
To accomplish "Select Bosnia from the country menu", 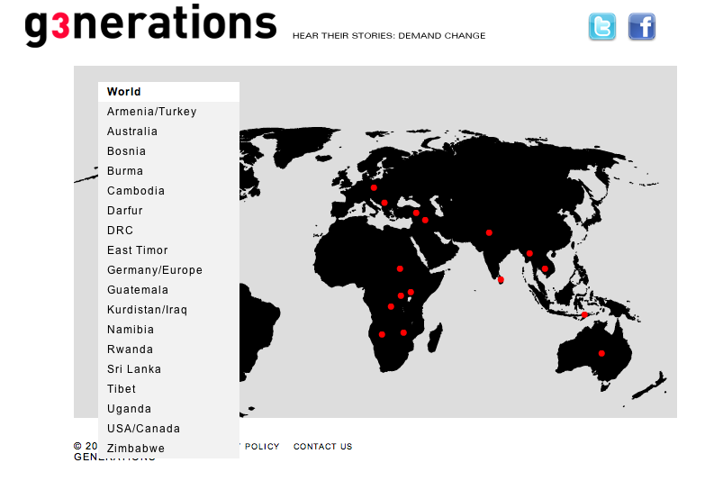I will [126, 151].
